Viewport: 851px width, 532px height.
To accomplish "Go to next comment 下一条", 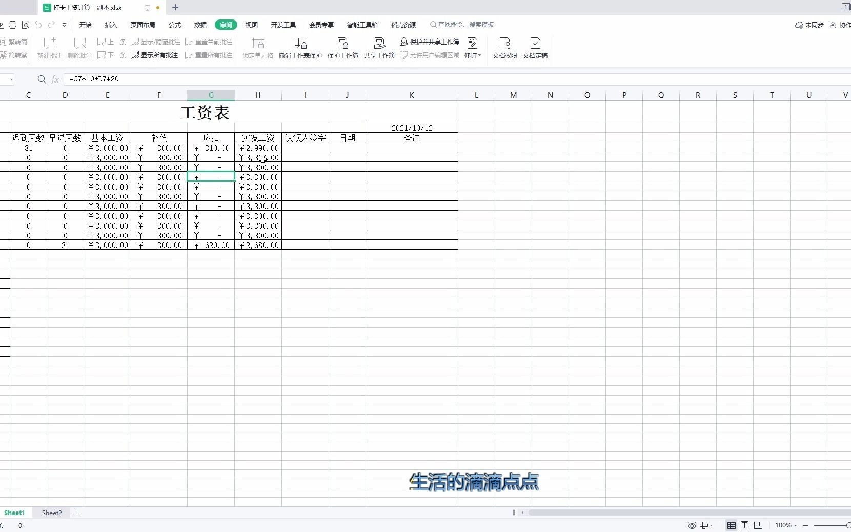I will point(112,55).
